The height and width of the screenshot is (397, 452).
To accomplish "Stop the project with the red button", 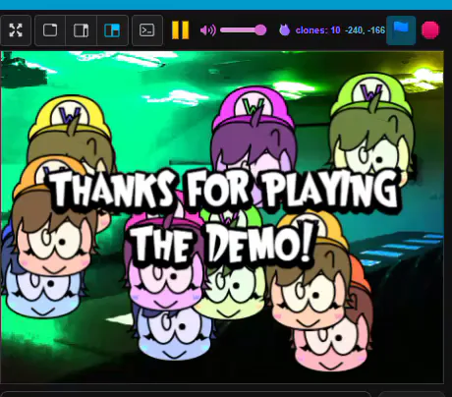I will coord(430,30).
